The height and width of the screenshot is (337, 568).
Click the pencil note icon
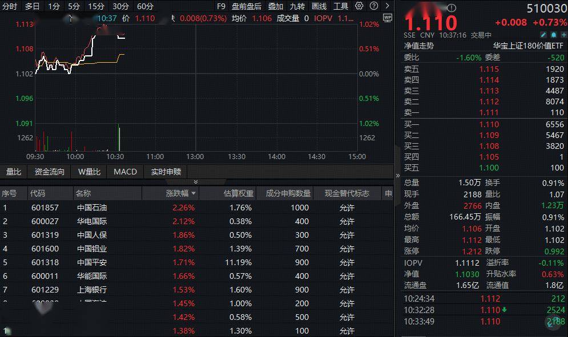tap(543, 35)
